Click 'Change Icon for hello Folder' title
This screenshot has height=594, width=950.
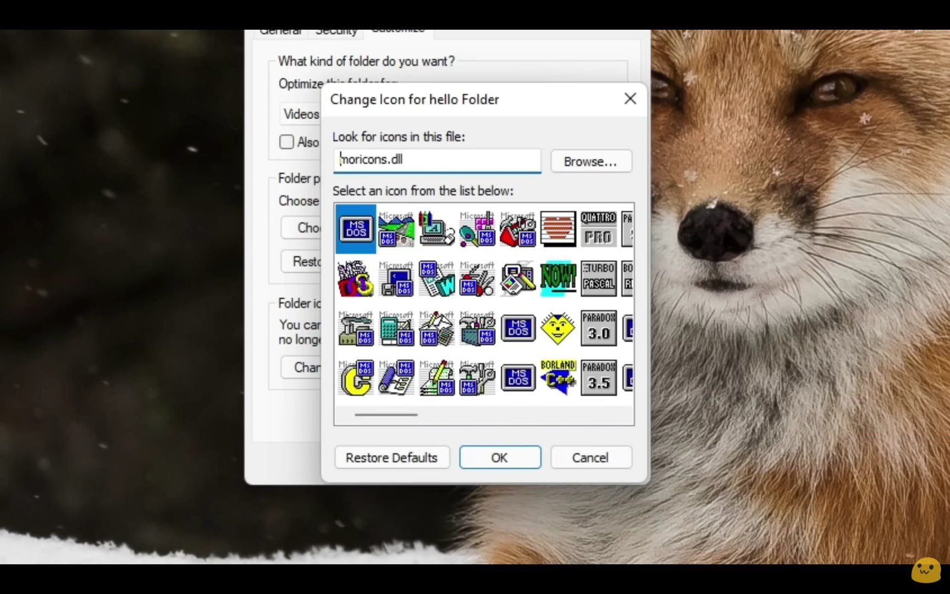point(415,100)
